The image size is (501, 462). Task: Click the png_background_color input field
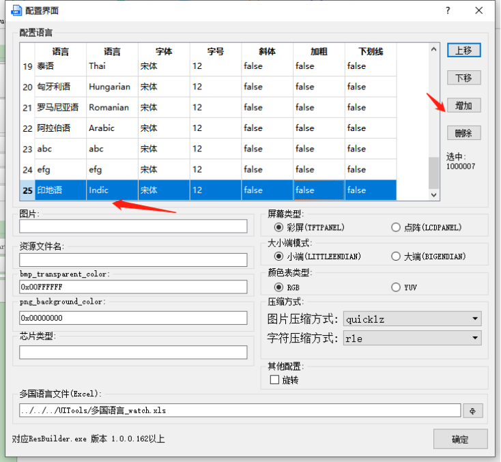coord(133,318)
